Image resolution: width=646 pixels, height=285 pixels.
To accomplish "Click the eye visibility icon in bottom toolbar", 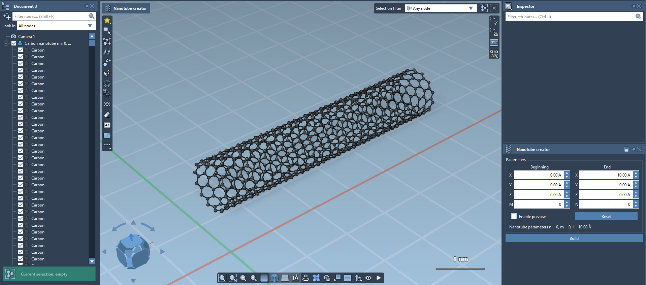I will pos(368,278).
